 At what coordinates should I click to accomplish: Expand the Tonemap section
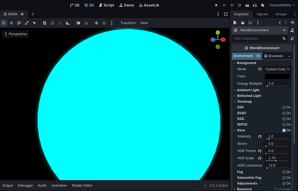(x=235, y=102)
